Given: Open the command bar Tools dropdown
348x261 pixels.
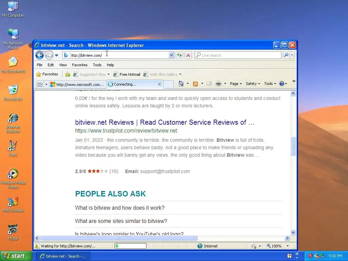Looking at the screenshot, I should (x=270, y=84).
